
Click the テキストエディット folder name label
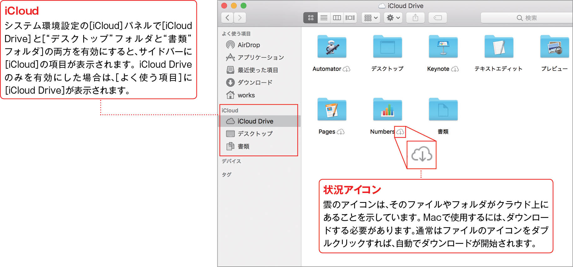(x=499, y=69)
